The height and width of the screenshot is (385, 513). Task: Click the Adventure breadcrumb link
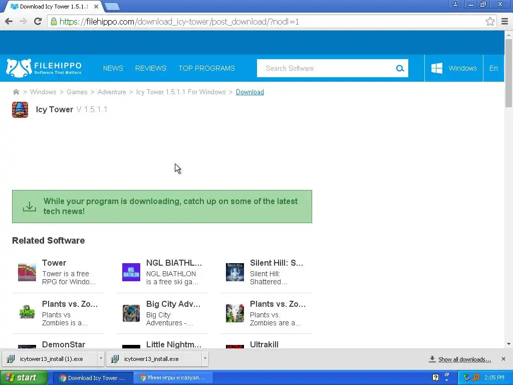112,92
